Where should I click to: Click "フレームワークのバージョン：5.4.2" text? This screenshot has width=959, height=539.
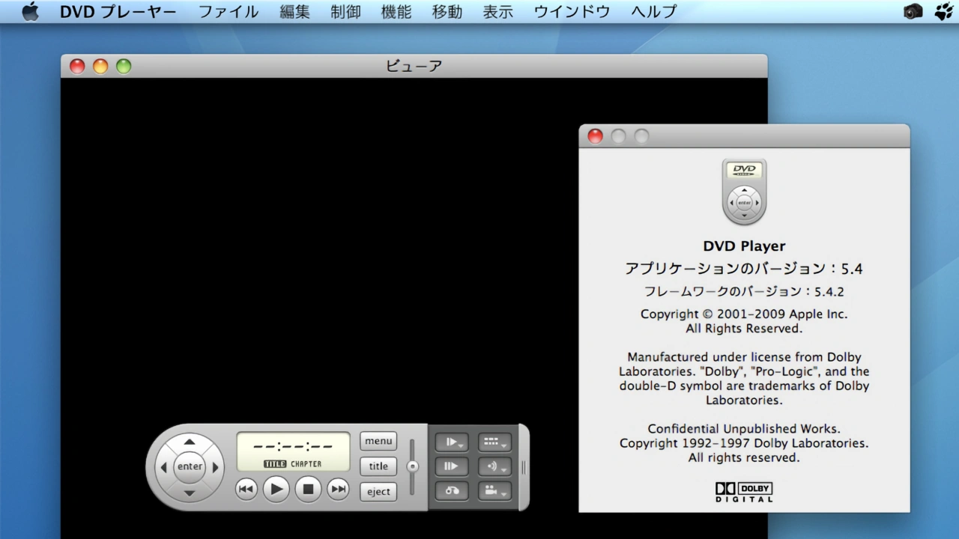(744, 292)
